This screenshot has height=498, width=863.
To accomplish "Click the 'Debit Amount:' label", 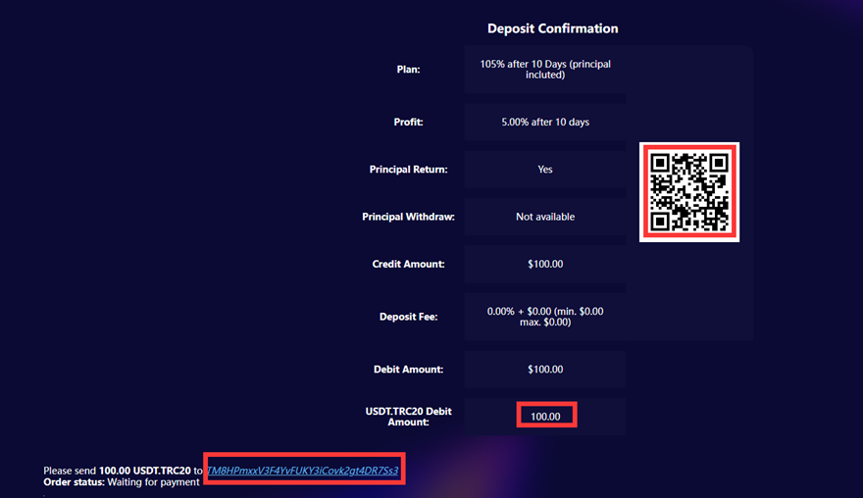I will point(408,370).
